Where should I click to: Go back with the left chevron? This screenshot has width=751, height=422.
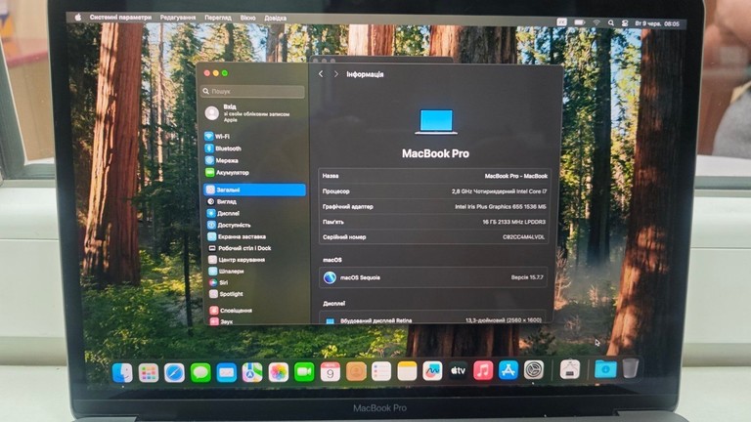pos(321,74)
